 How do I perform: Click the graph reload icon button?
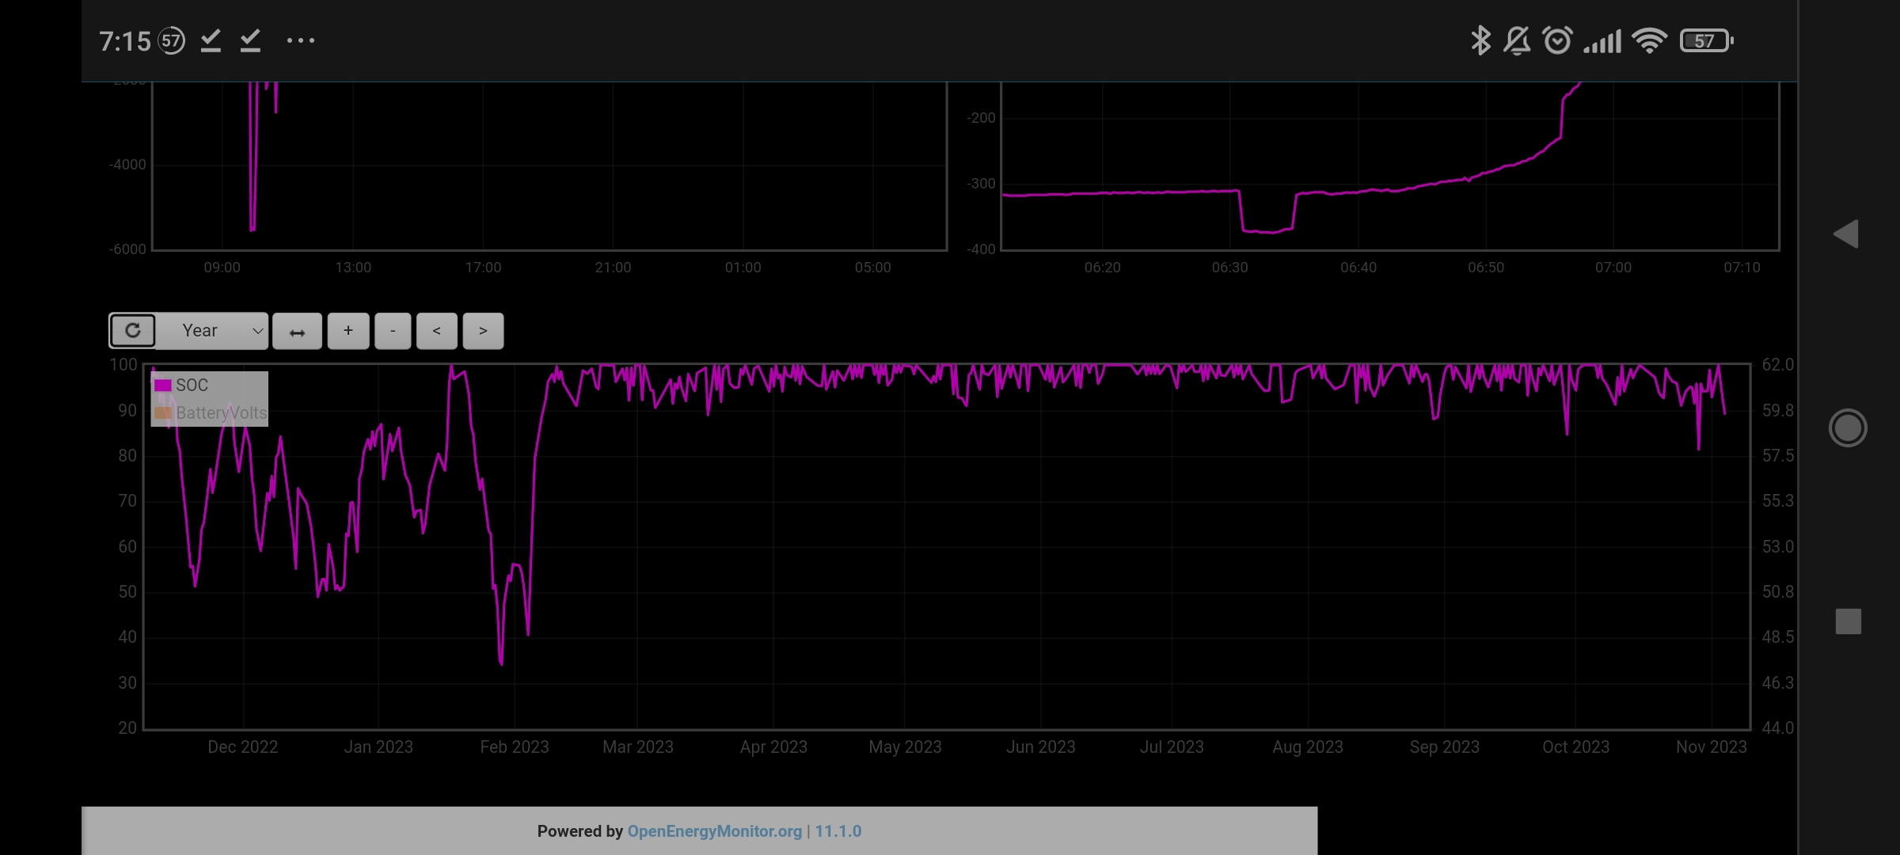[132, 331]
